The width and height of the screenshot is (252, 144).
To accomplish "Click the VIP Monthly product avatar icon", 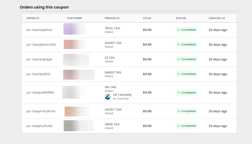I will coord(108,96).
